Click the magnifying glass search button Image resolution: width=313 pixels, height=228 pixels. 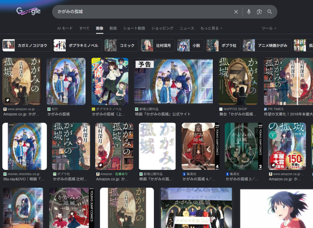point(270,12)
